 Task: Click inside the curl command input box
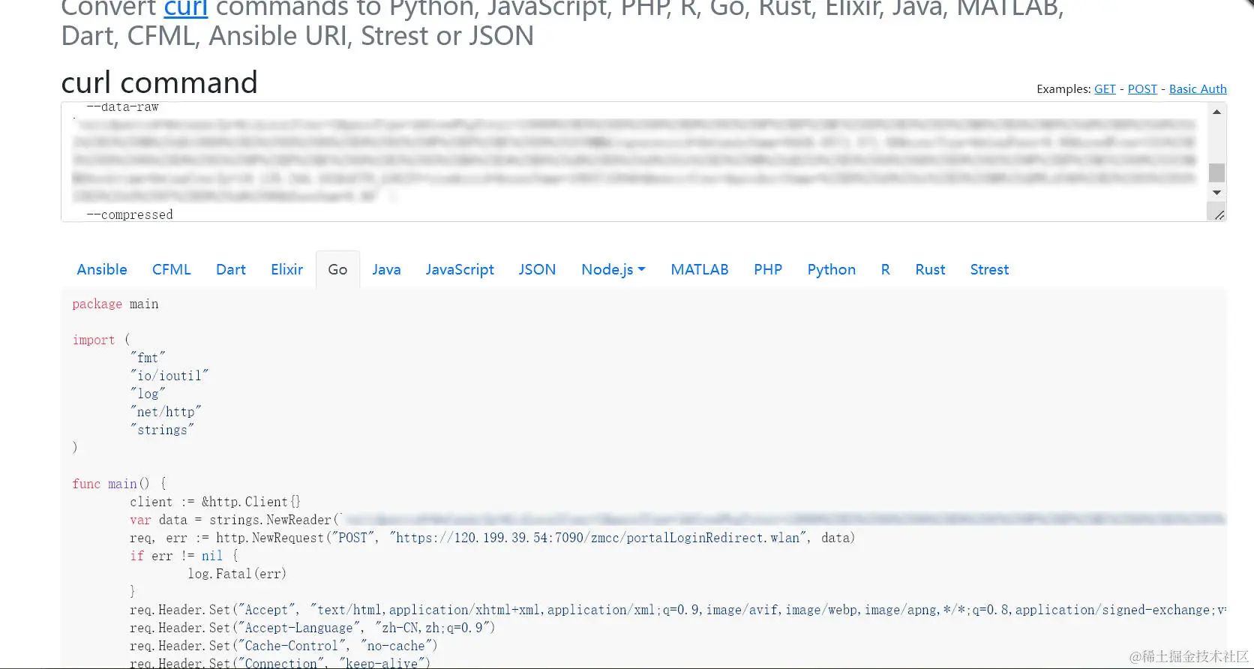click(643, 161)
